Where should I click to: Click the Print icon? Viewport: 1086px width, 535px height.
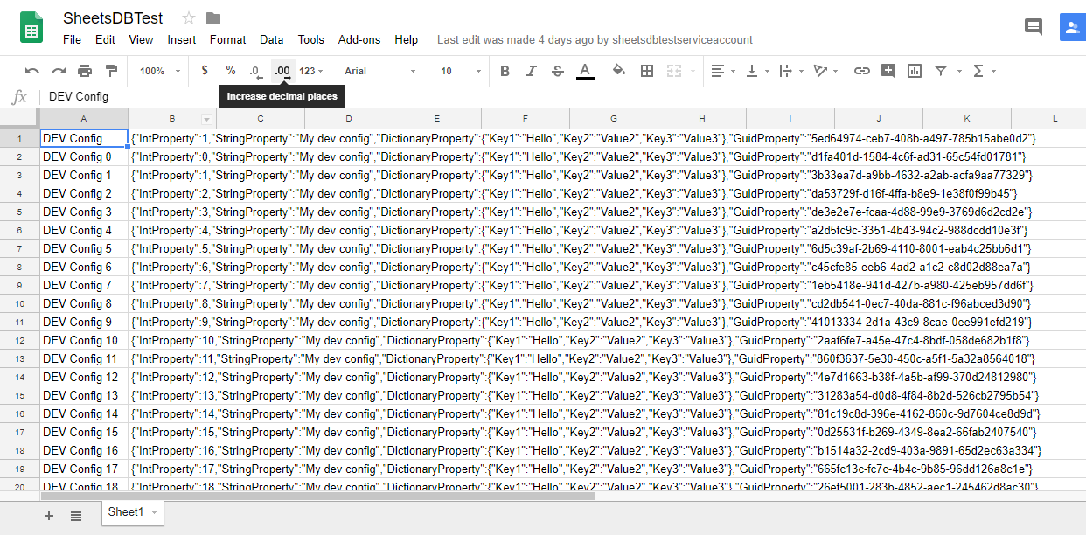85,71
